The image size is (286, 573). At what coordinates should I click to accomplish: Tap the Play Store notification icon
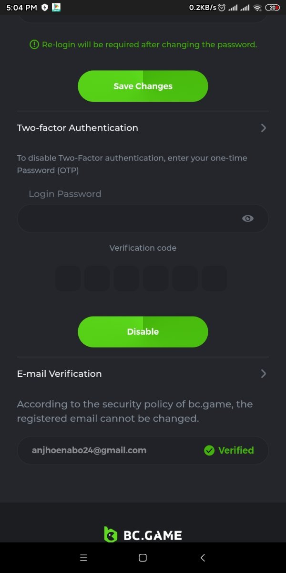56,8
